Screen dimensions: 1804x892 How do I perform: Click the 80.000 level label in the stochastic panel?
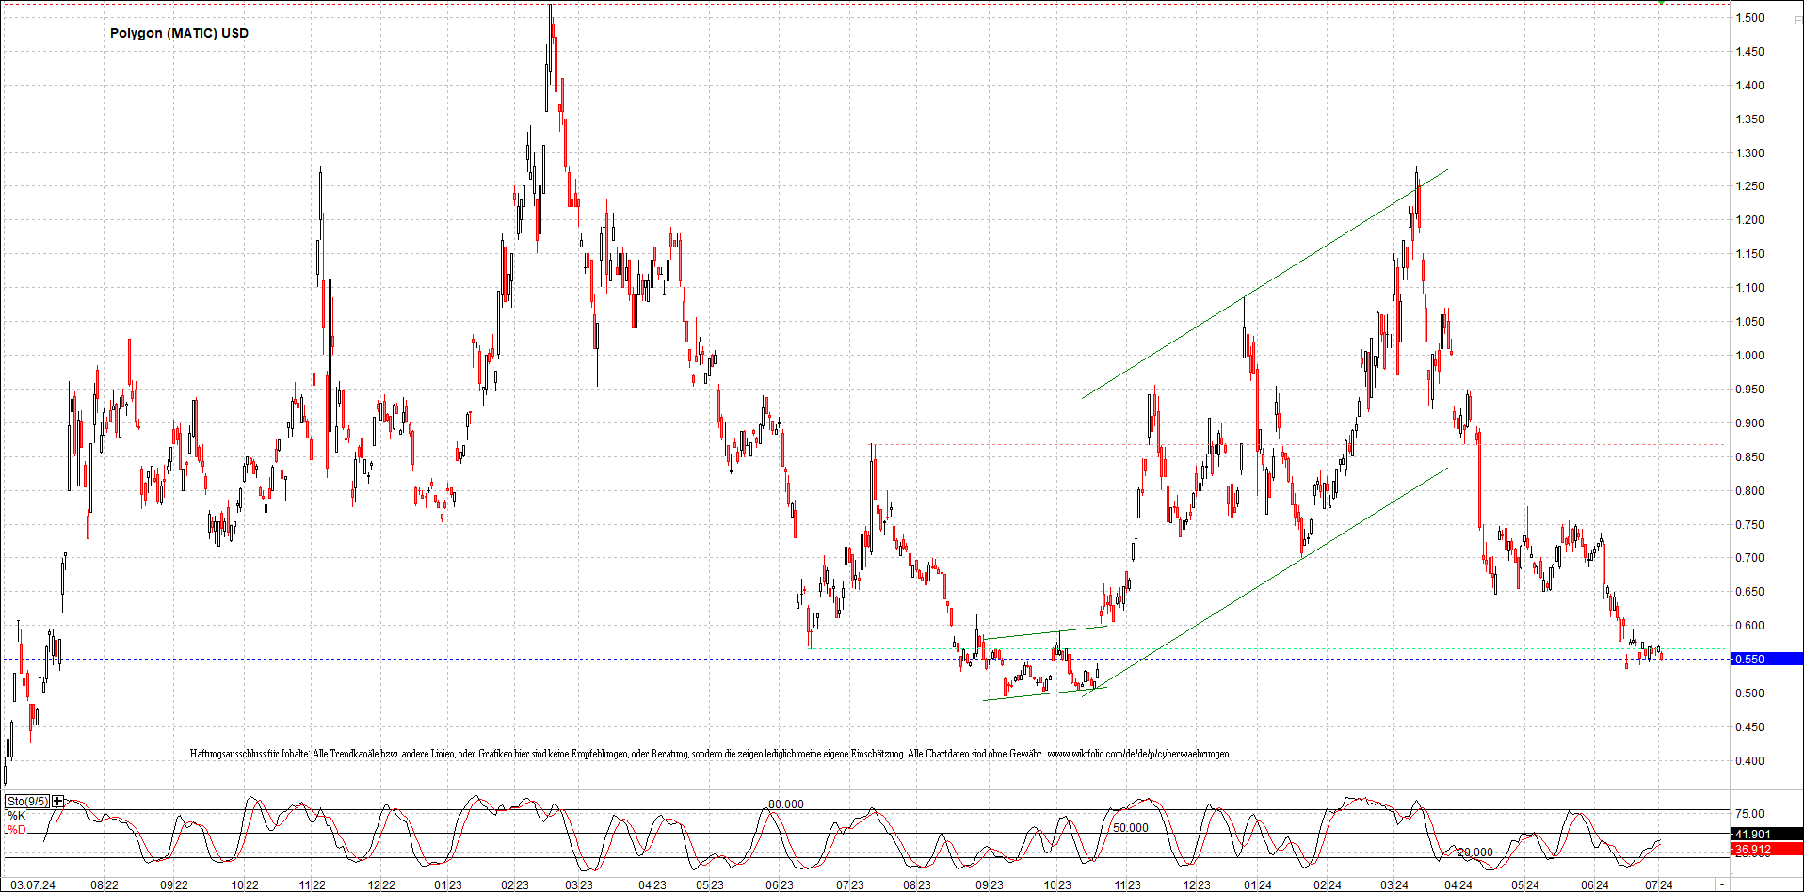(x=786, y=804)
